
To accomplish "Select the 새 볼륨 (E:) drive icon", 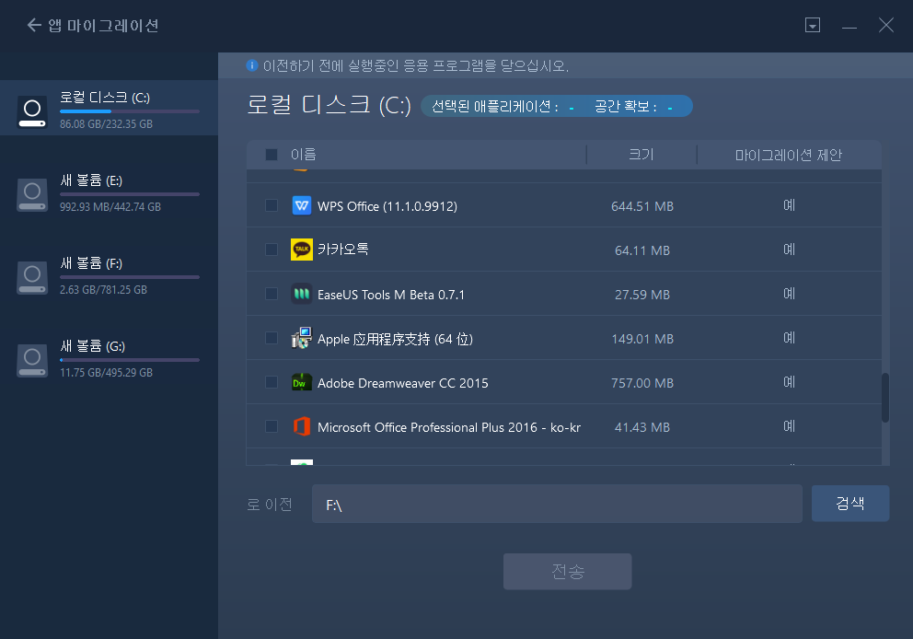I will [32, 194].
